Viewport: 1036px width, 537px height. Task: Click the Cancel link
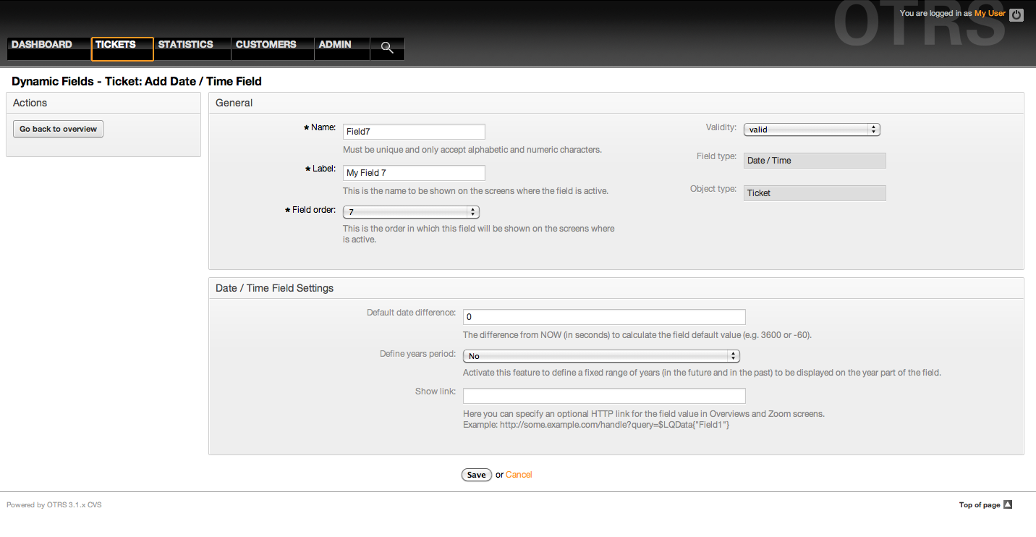coord(519,475)
